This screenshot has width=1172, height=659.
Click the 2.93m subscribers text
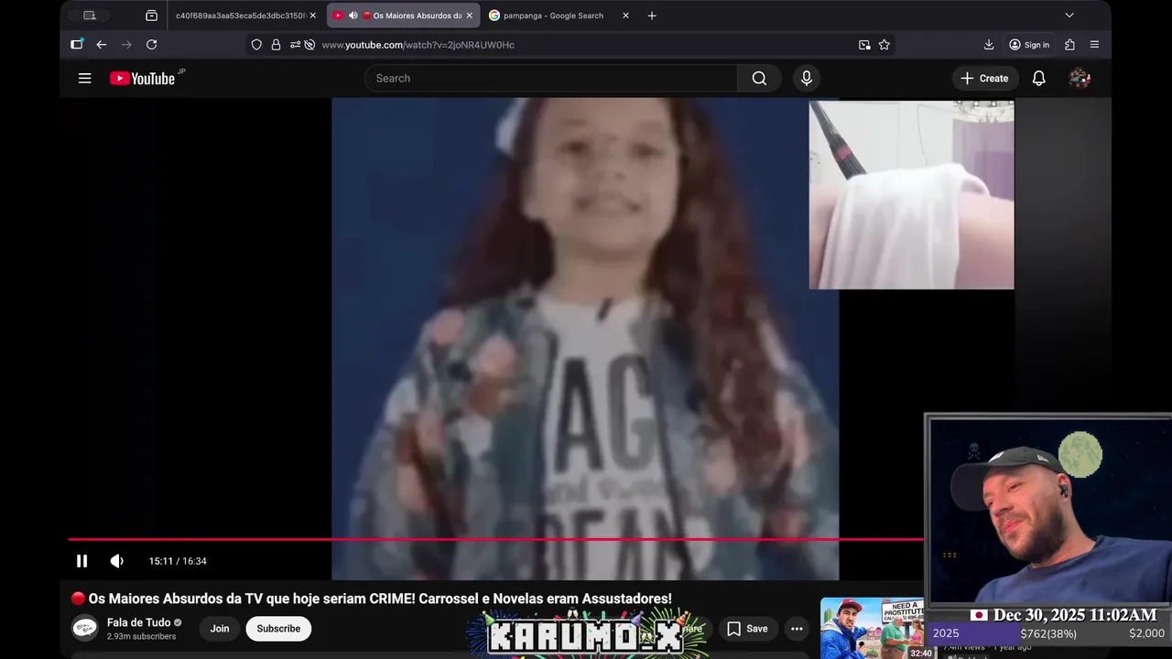tap(141, 636)
